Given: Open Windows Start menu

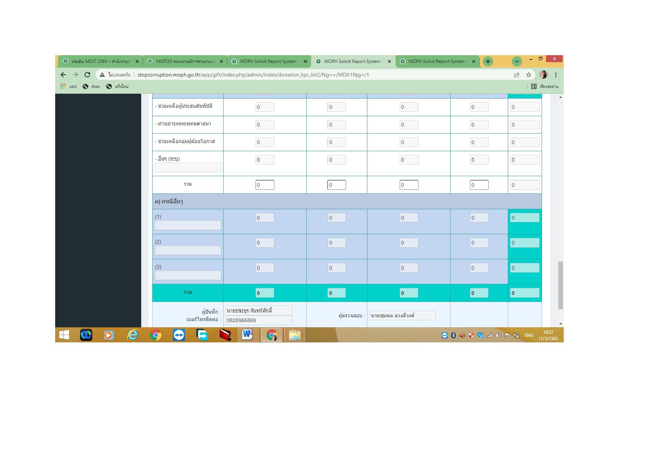Looking at the screenshot, I should 64,335.
